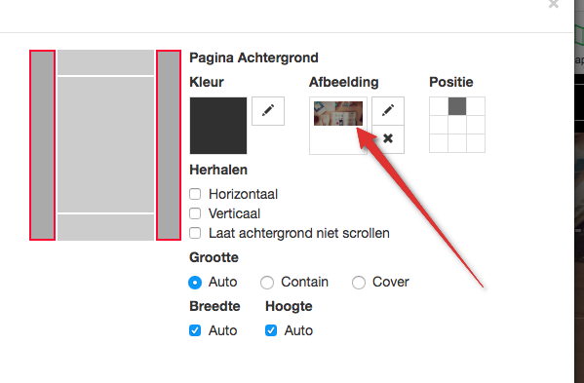Viewport: 584px width, 383px height.
Task: Uncheck the Breedte Auto checkbox
Action: coord(195,330)
